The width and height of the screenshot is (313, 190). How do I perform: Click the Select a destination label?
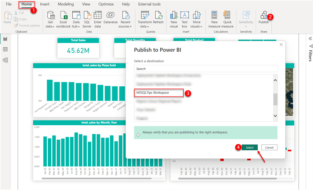[149, 61]
